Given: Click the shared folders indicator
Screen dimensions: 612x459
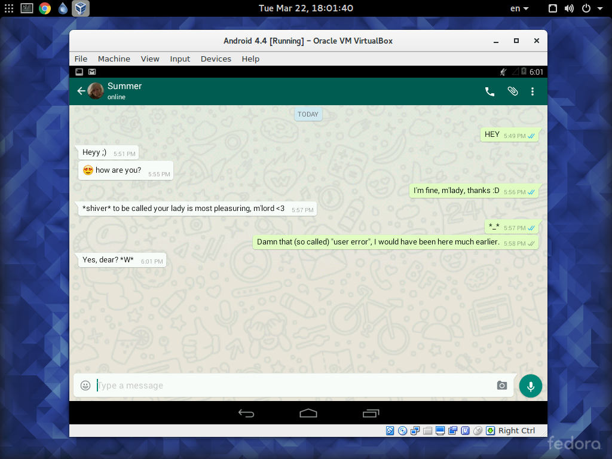Looking at the screenshot, I should (x=427, y=430).
